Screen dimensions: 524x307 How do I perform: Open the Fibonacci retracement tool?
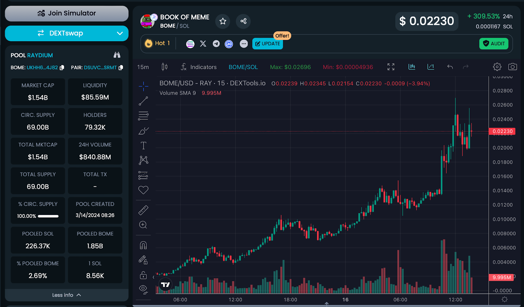pos(143,116)
